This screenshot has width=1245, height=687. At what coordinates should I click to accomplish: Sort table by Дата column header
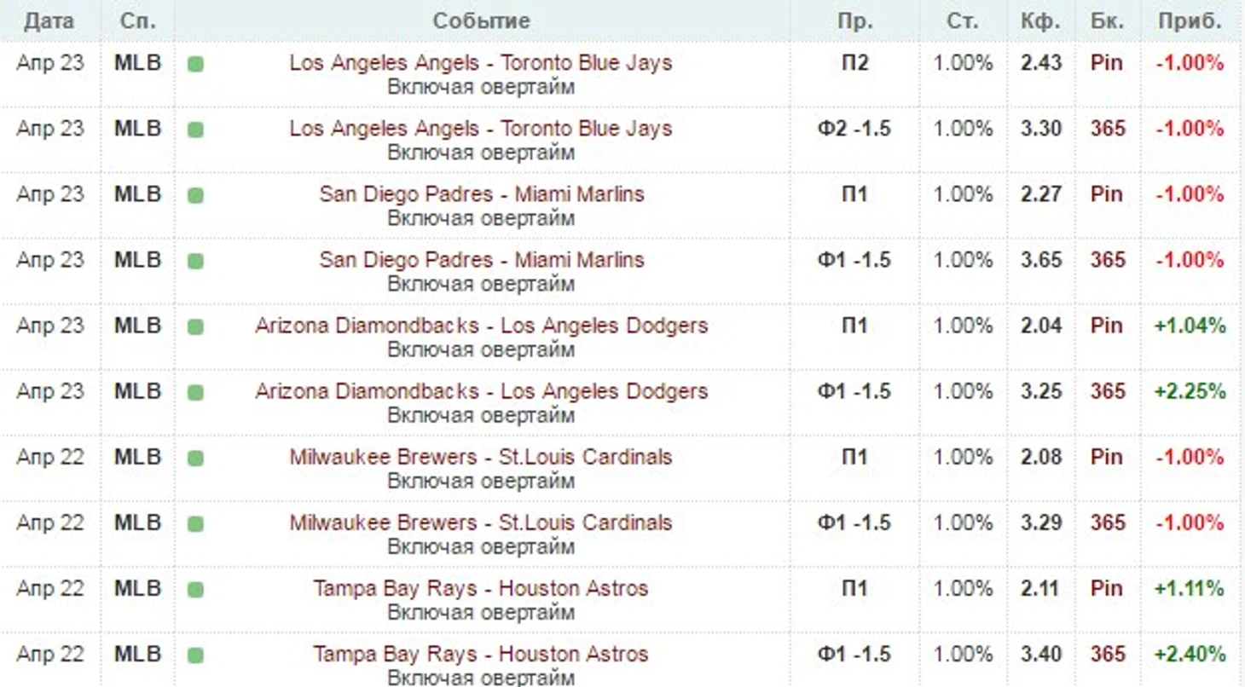tap(49, 20)
